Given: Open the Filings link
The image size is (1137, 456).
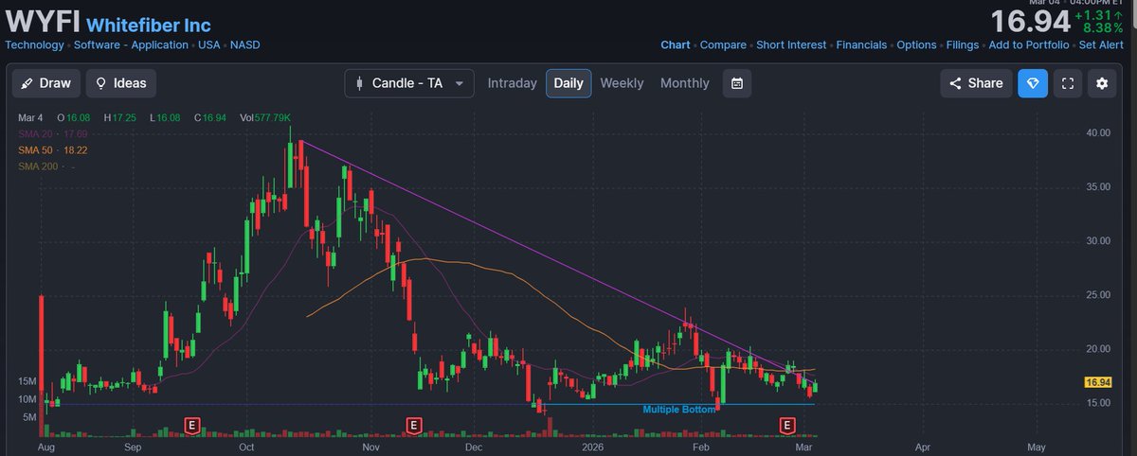Looking at the screenshot, I should pos(963,44).
